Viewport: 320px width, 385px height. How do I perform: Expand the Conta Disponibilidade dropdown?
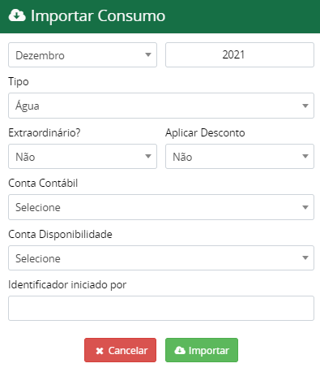coord(161,258)
